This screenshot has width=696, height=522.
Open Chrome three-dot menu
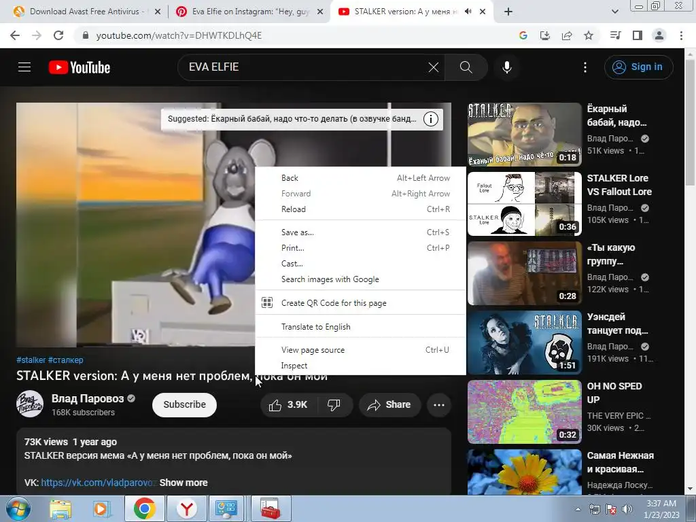pyautogui.click(x=681, y=35)
